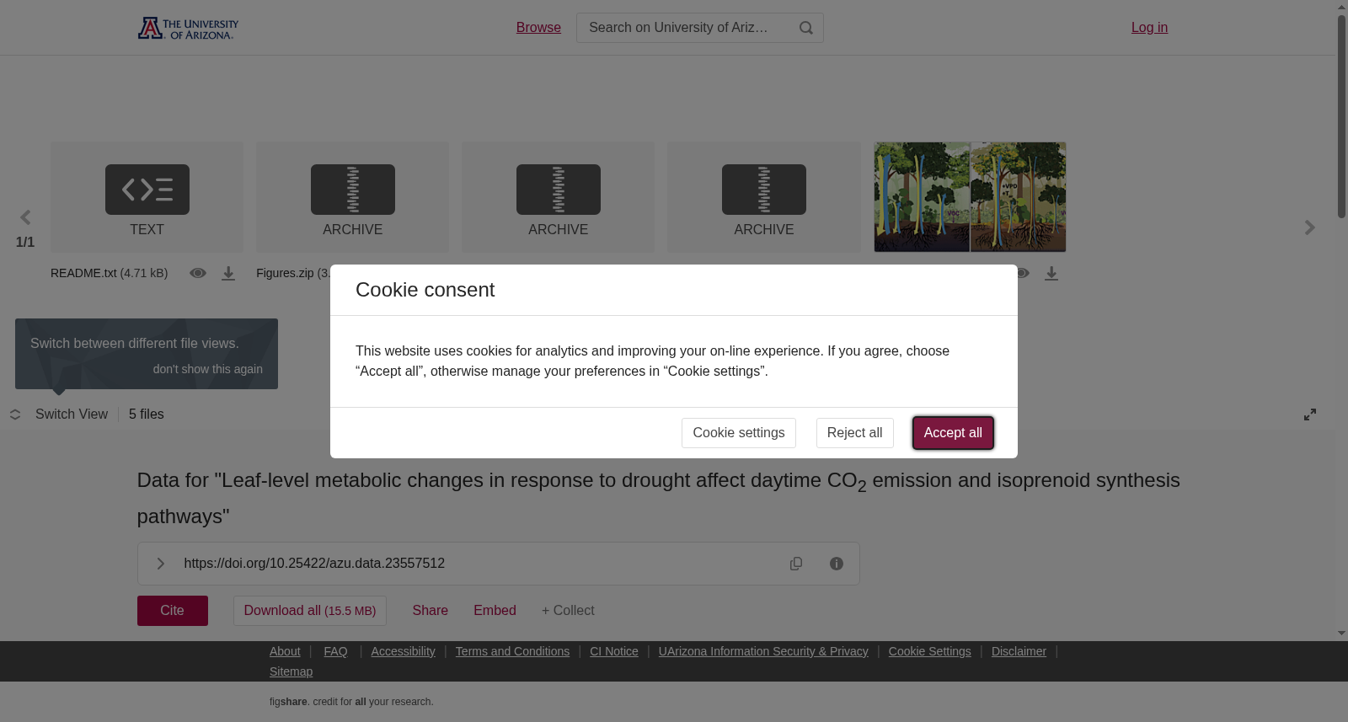Go to previous file page arrow
The height and width of the screenshot is (722, 1348).
click(x=25, y=218)
